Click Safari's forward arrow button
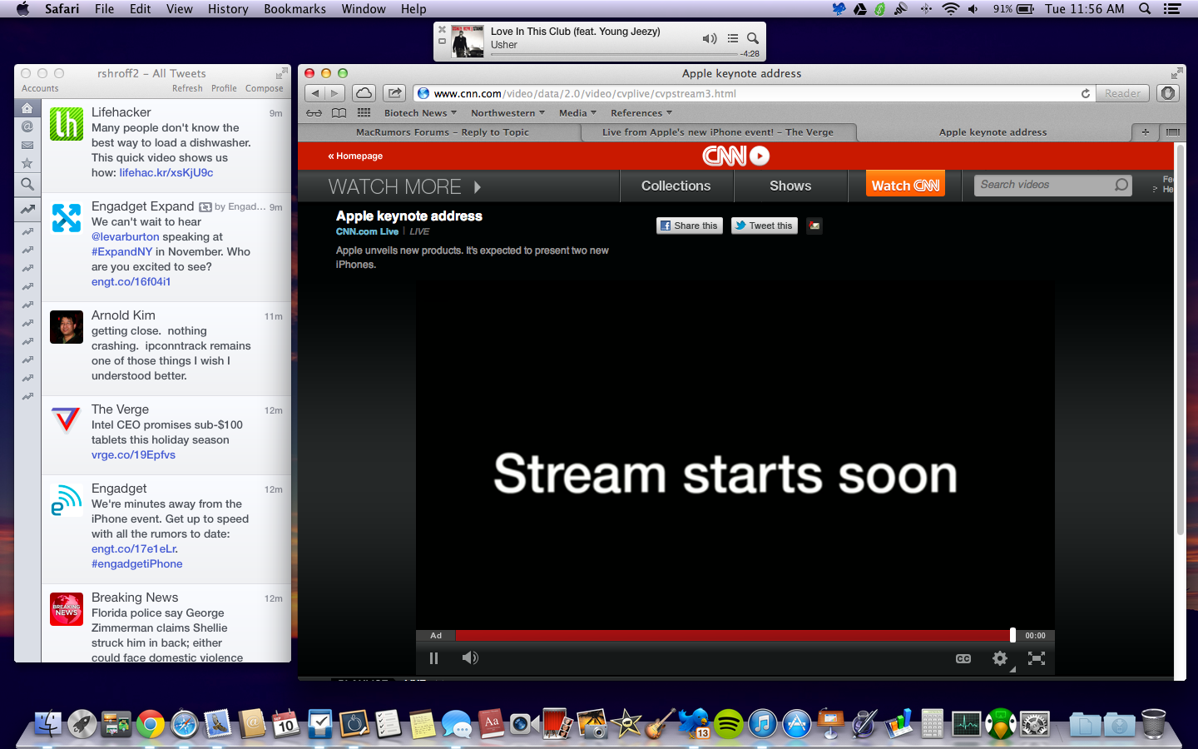1198x749 pixels. point(335,93)
